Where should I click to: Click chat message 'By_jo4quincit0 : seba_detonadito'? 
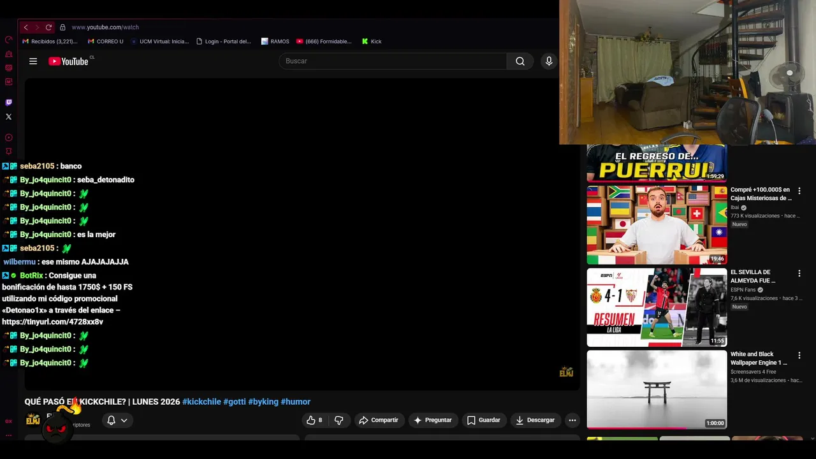tap(68, 180)
